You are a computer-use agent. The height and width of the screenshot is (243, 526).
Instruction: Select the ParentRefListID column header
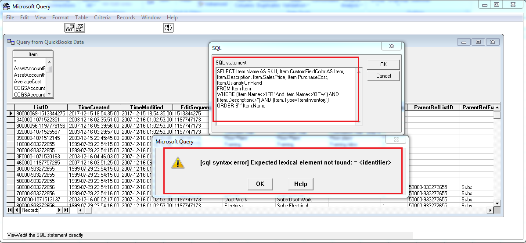pyautogui.click(x=433, y=107)
